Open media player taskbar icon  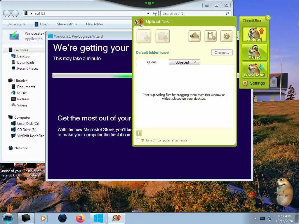coord(43,218)
